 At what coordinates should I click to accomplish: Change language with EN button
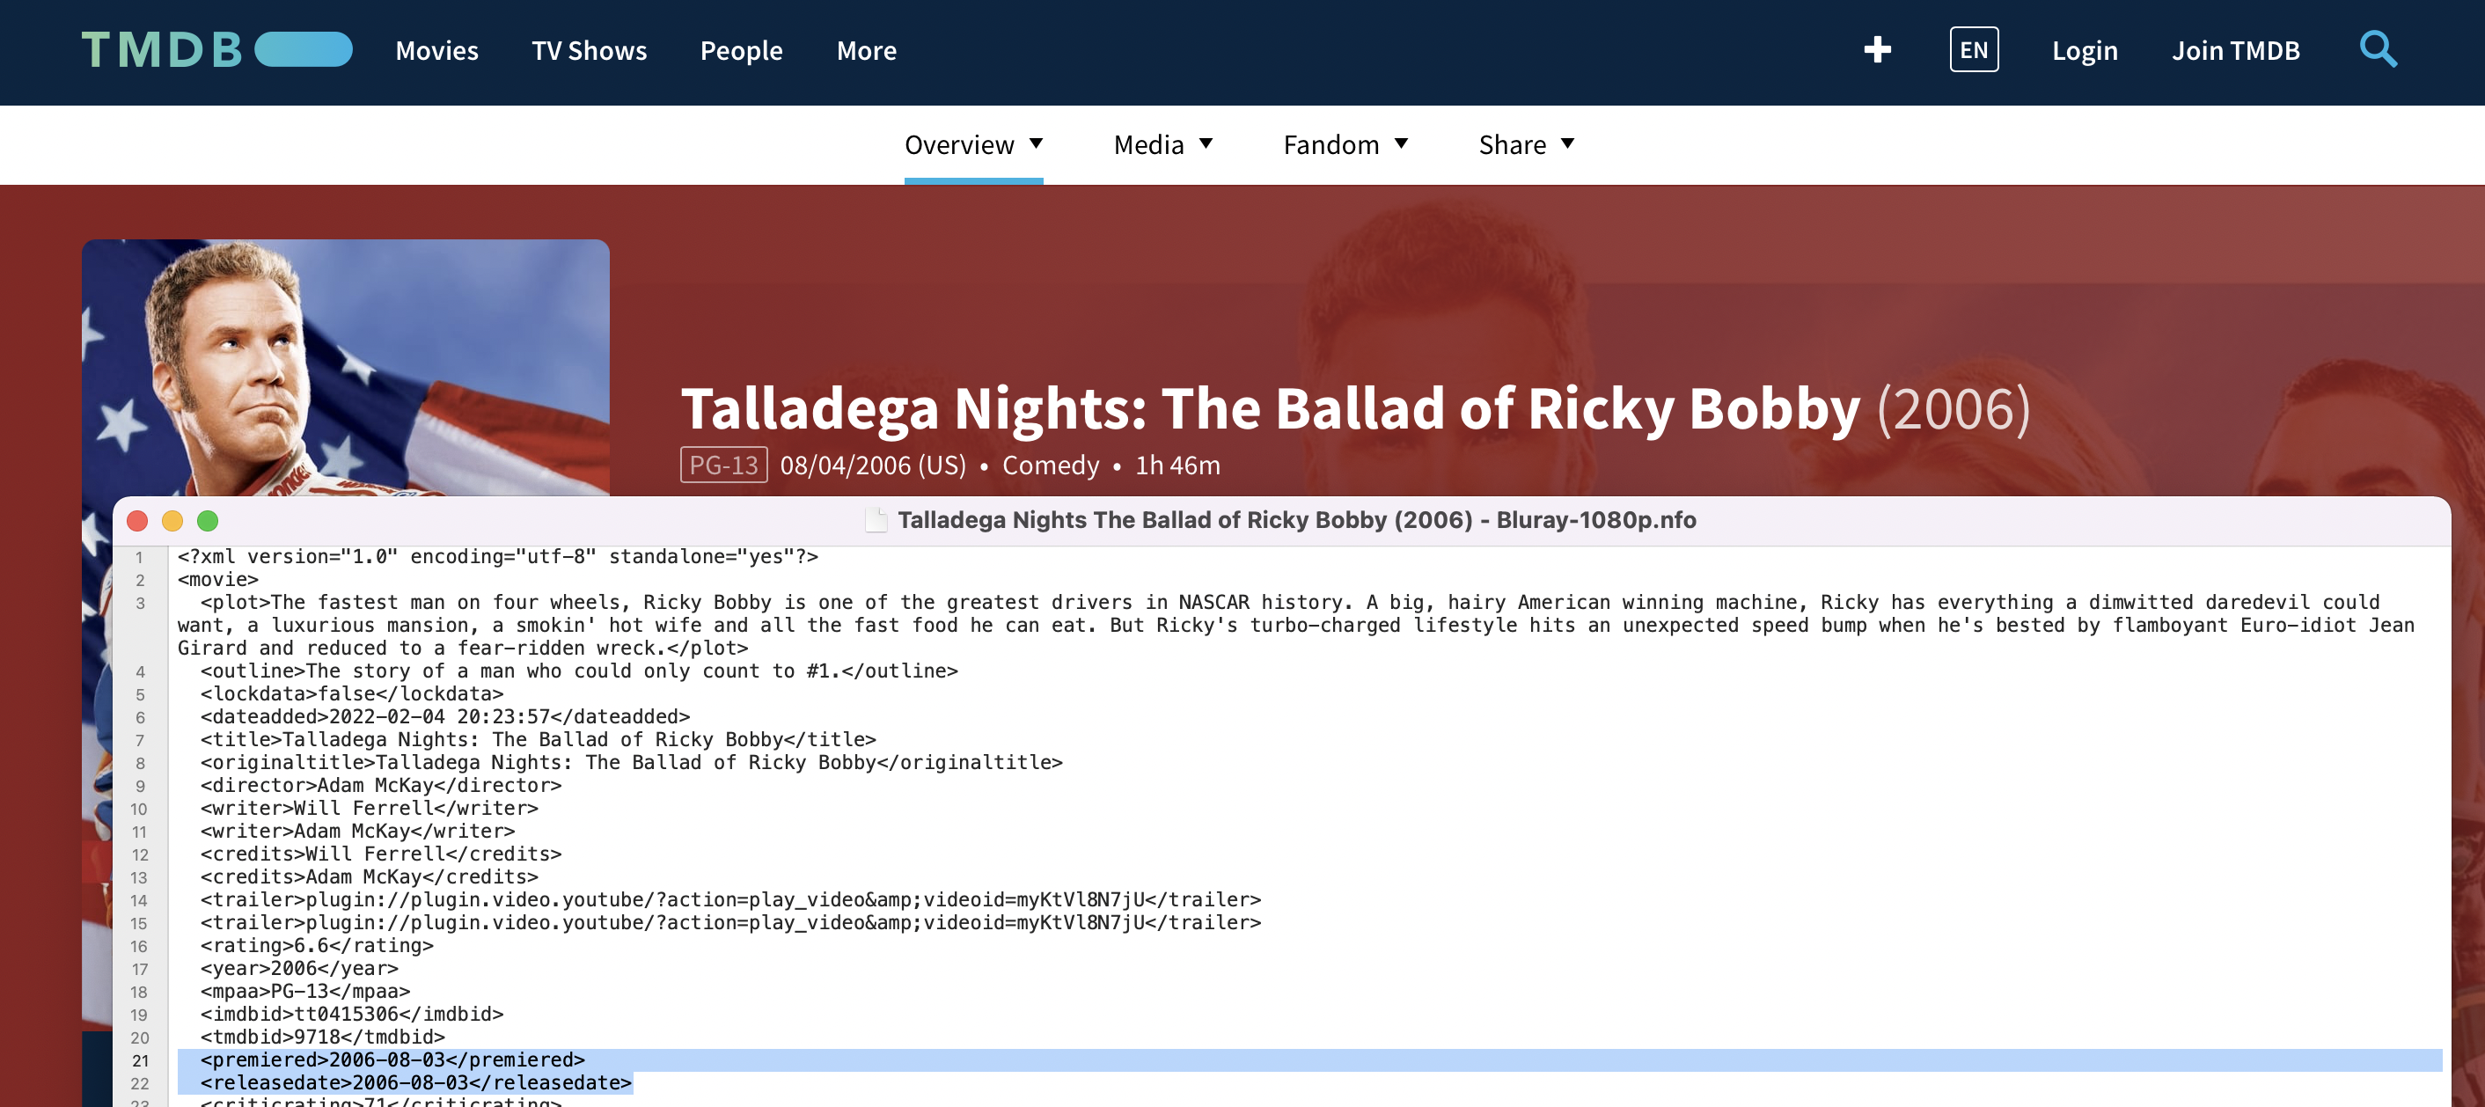point(1974,50)
